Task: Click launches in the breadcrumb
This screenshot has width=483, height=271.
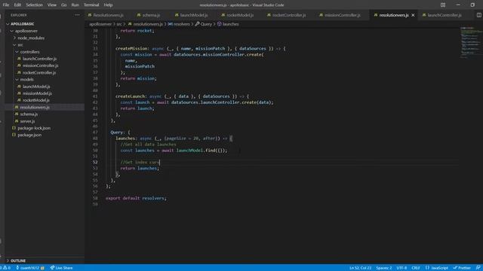Action: [228, 24]
